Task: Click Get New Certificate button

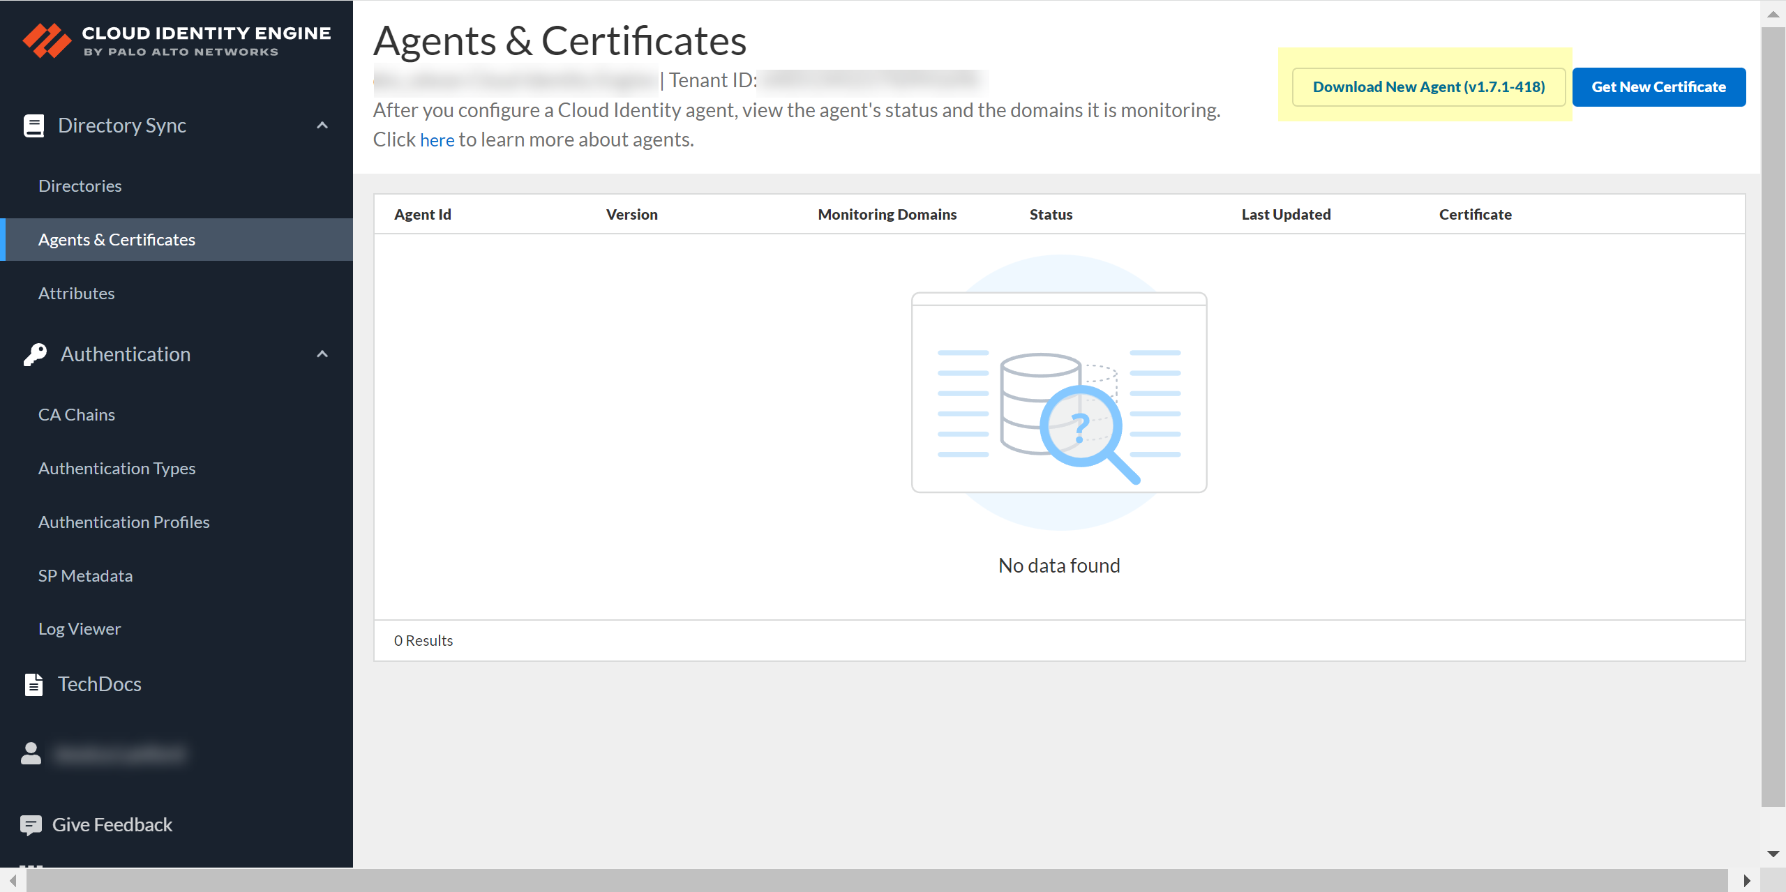Action: tap(1658, 87)
